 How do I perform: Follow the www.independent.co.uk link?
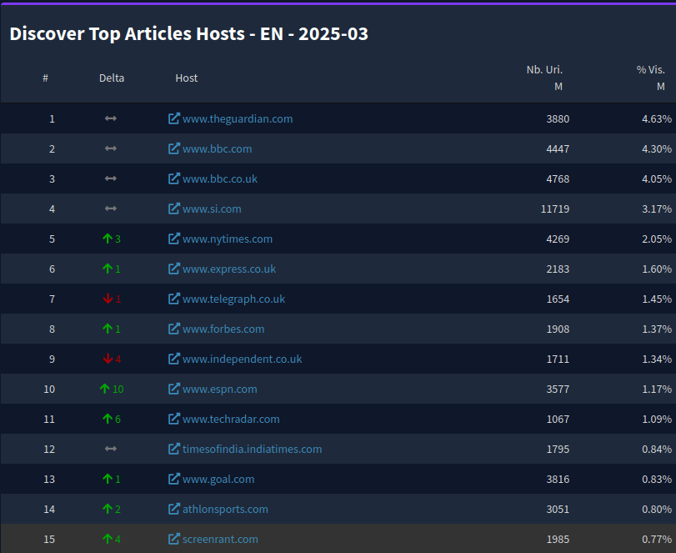(242, 359)
